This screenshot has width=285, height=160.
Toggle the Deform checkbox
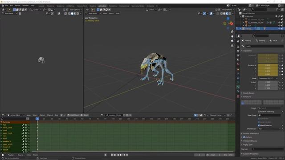tap(244, 137)
